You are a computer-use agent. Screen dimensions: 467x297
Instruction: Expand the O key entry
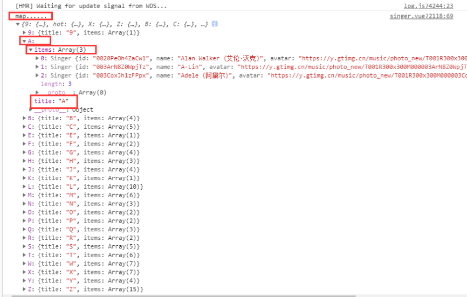[24, 212]
